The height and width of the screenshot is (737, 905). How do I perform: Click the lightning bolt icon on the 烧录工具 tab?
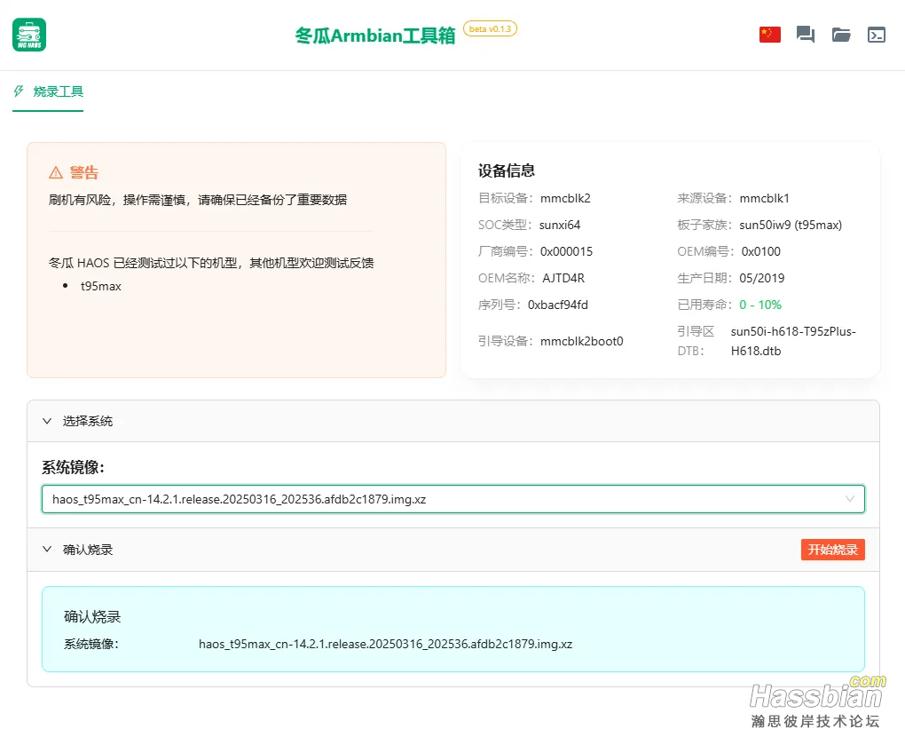pyautogui.click(x=19, y=91)
